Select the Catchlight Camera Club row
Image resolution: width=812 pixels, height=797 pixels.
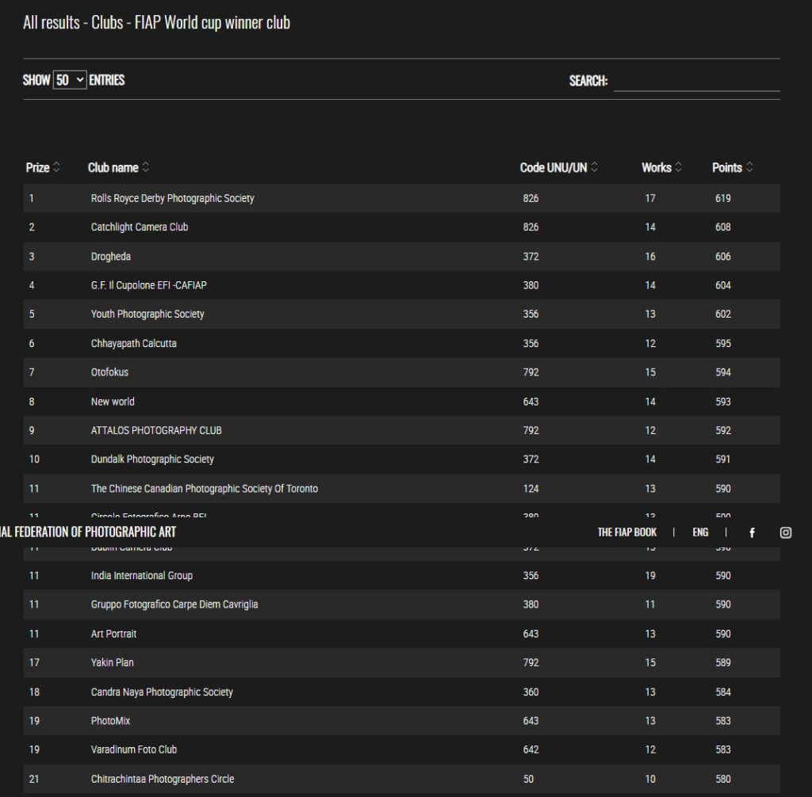[x=140, y=227]
